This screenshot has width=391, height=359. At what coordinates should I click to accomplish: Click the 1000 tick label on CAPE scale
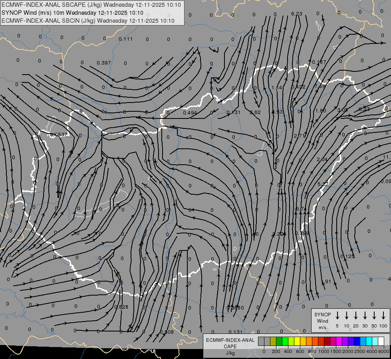tap(324, 351)
